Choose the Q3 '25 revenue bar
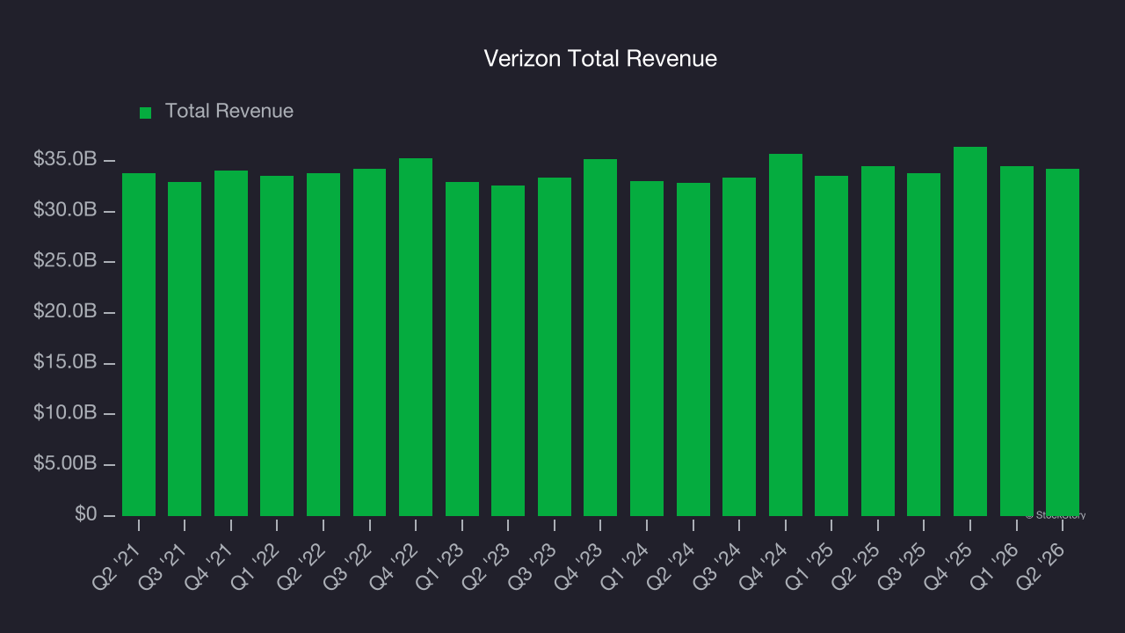 924,345
